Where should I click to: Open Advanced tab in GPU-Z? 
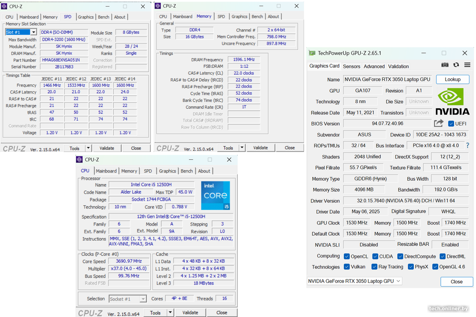coord(374,66)
